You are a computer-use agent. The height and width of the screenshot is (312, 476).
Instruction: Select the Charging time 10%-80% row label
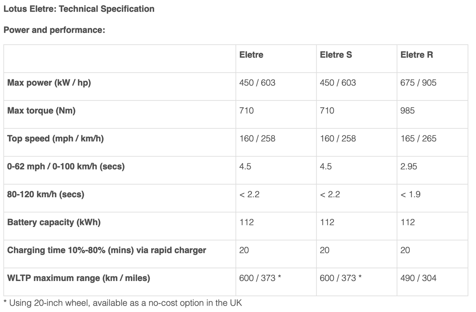pos(107,250)
